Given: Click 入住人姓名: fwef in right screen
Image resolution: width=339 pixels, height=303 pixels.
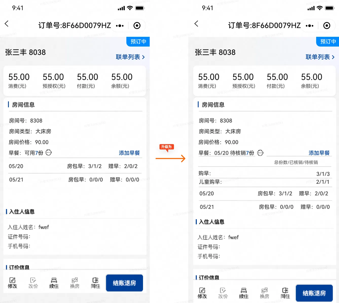Looking at the screenshot, I should [x=218, y=237].
